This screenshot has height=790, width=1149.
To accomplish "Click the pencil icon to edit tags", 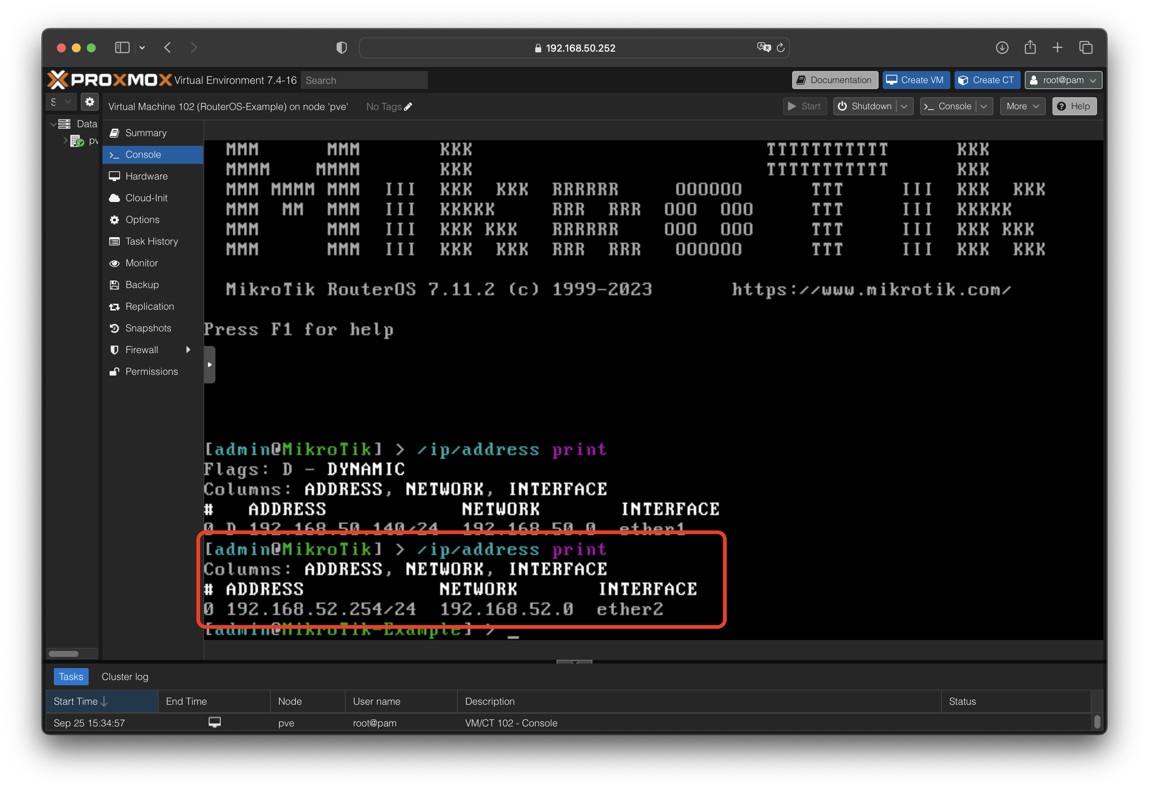I will [x=408, y=107].
